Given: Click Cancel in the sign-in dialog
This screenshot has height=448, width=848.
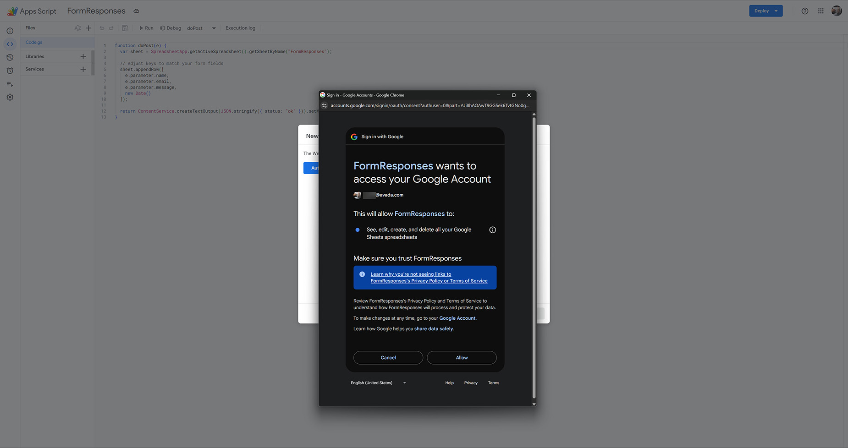Looking at the screenshot, I should (x=388, y=358).
